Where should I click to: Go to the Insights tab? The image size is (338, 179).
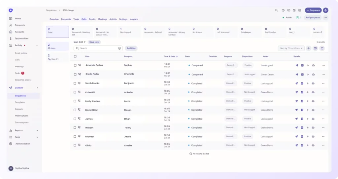(x=134, y=19)
